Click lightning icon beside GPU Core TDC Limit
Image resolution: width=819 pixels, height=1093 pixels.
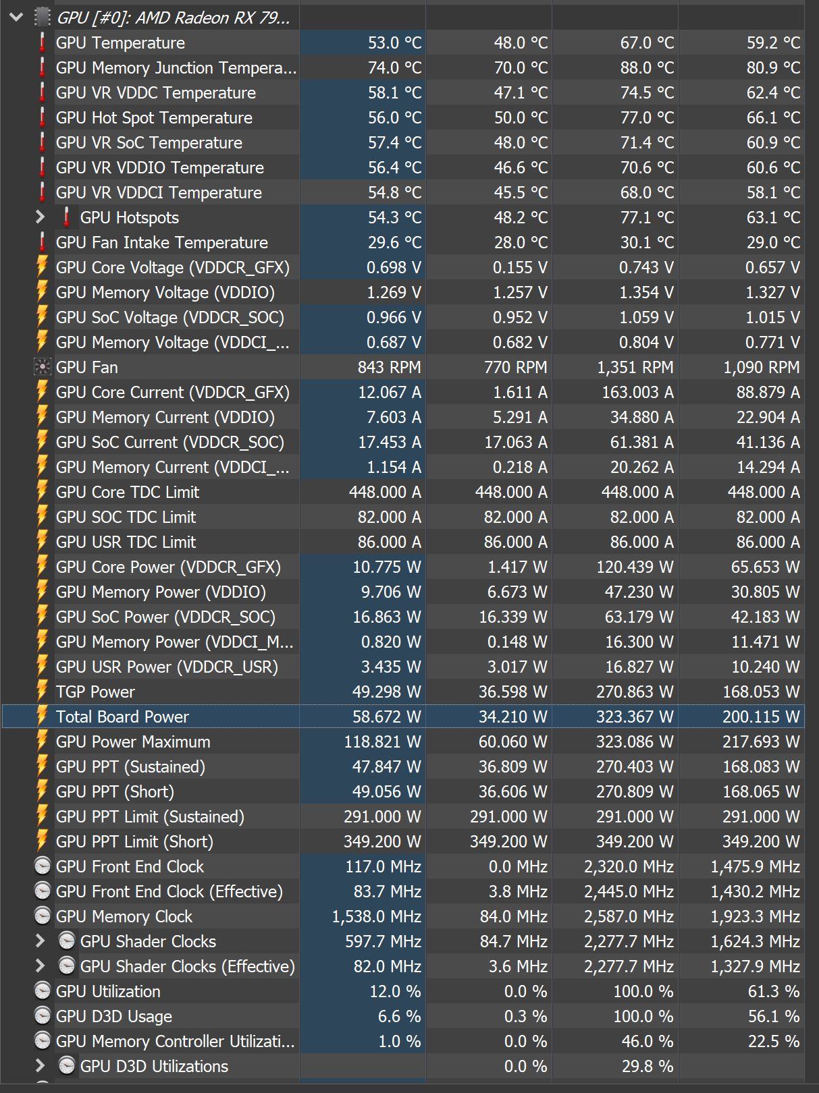point(42,492)
